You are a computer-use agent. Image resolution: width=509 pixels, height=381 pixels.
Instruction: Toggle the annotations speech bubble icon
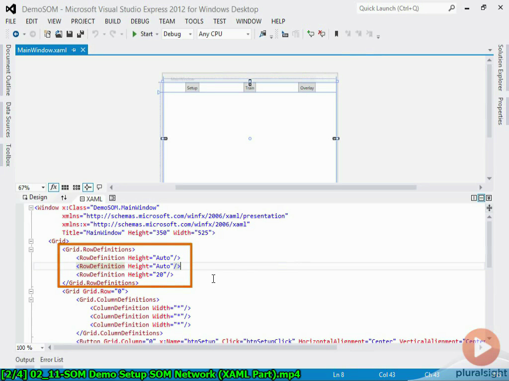99,187
